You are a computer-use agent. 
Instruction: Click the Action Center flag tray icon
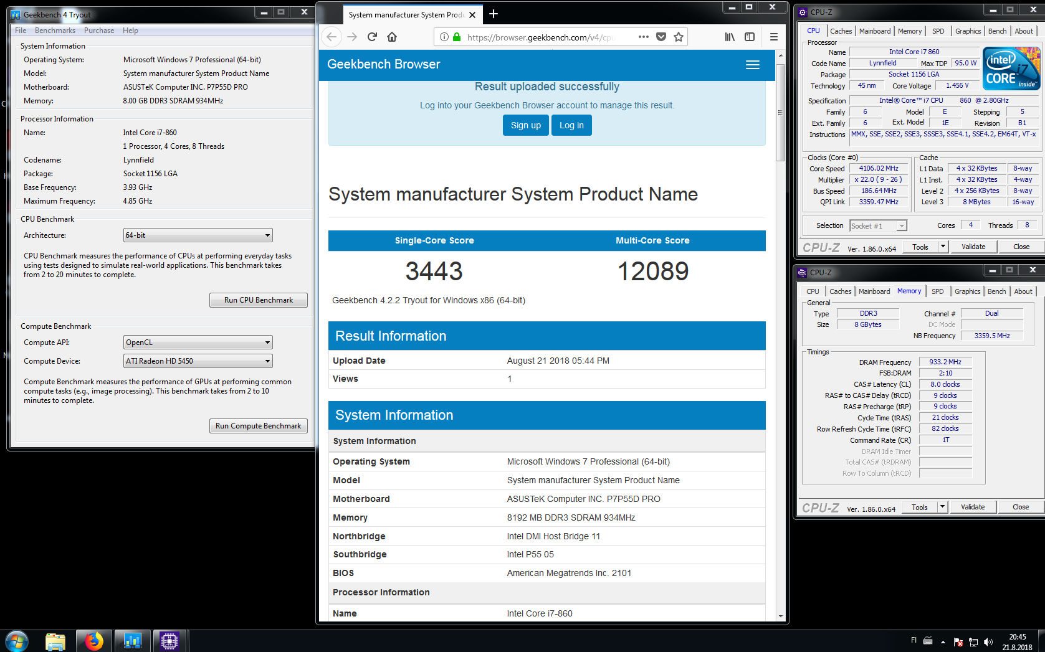coord(958,642)
